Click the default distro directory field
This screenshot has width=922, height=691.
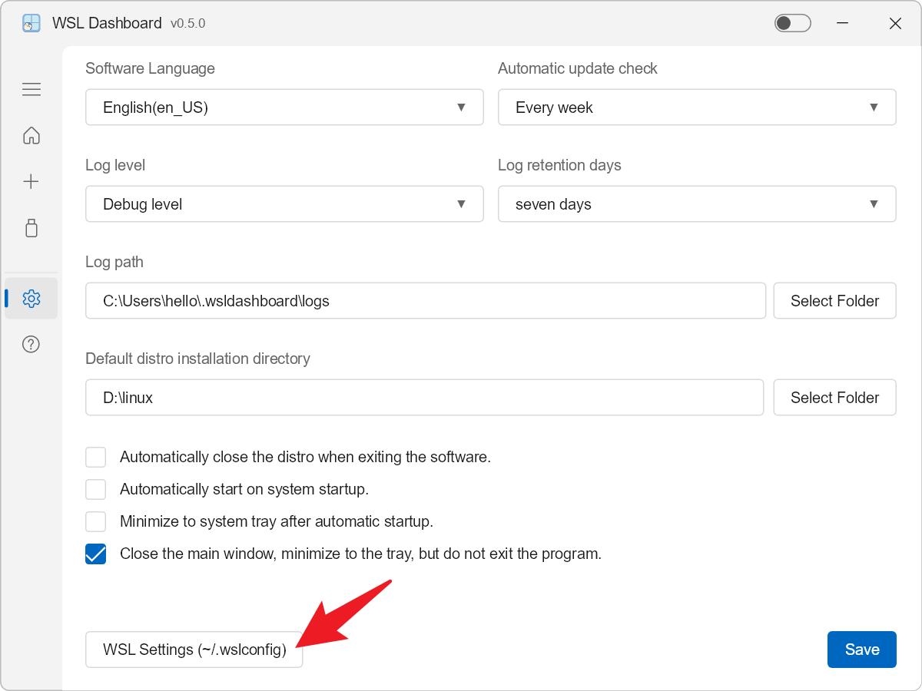(425, 398)
